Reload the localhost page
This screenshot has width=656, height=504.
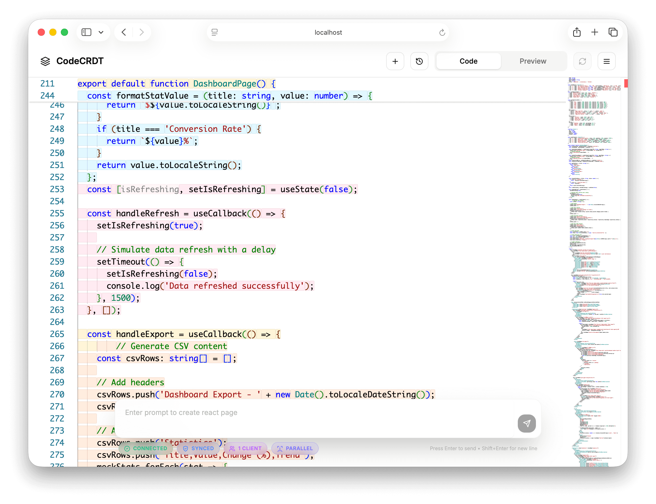(442, 32)
